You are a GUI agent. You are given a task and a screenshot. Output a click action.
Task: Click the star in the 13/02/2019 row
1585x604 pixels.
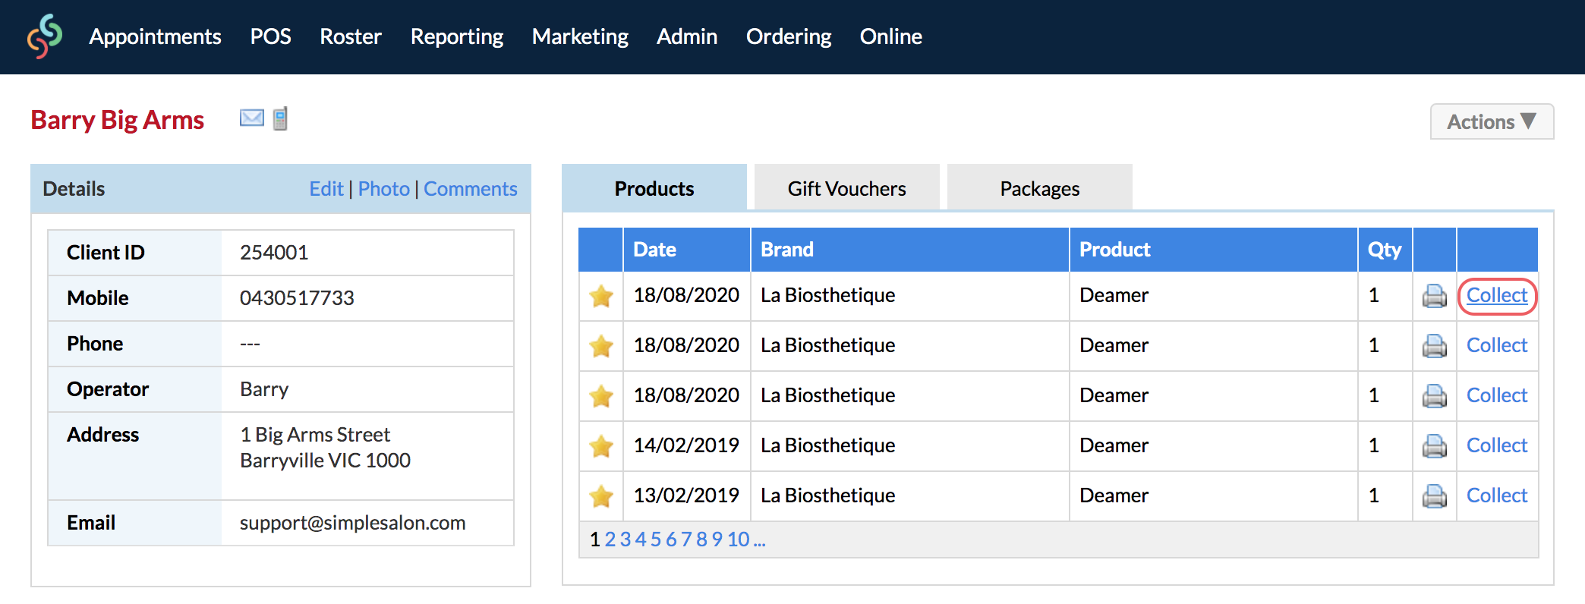601,496
